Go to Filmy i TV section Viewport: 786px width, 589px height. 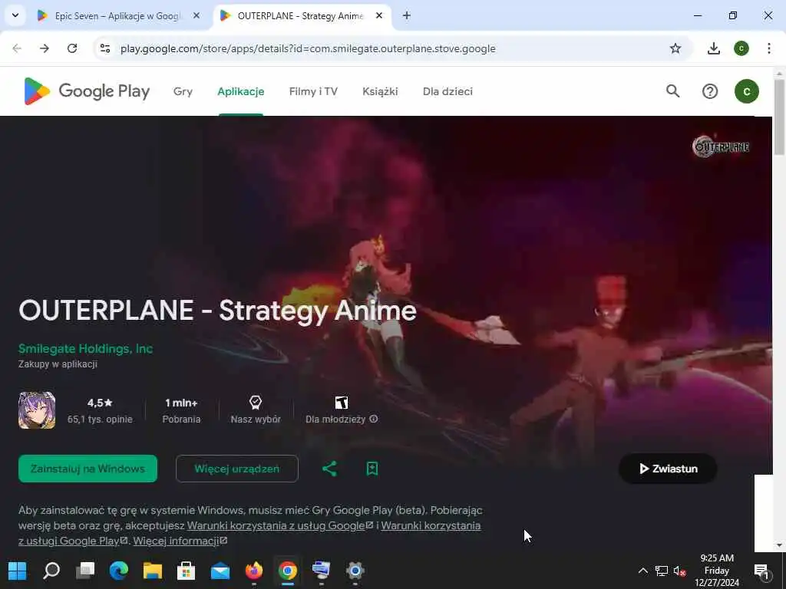click(x=313, y=92)
